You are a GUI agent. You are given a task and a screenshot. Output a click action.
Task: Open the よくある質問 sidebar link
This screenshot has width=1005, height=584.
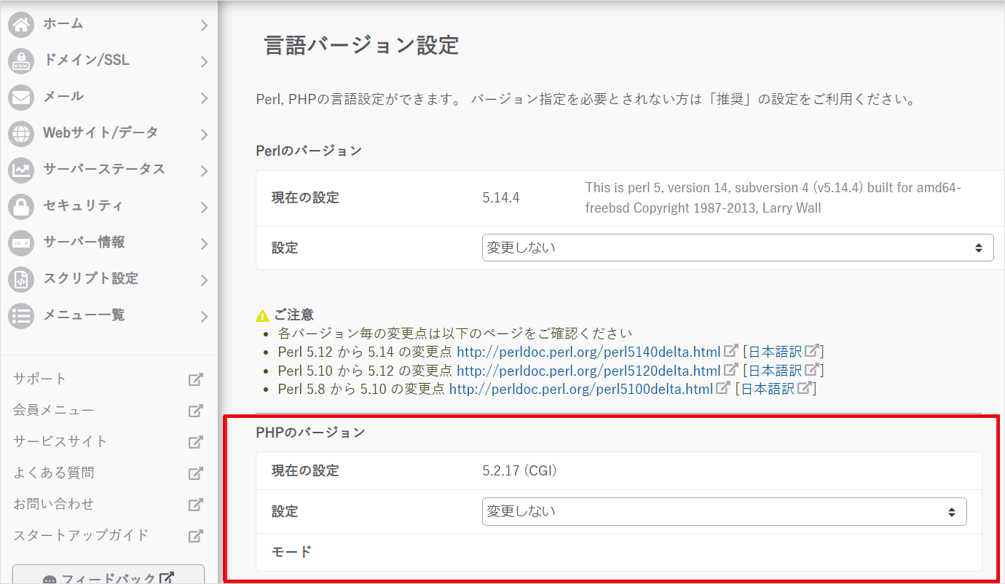[54, 473]
